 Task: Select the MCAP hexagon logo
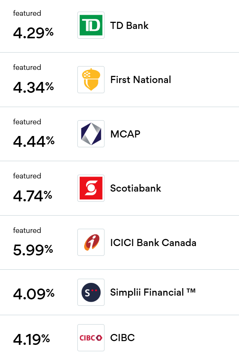(91, 134)
